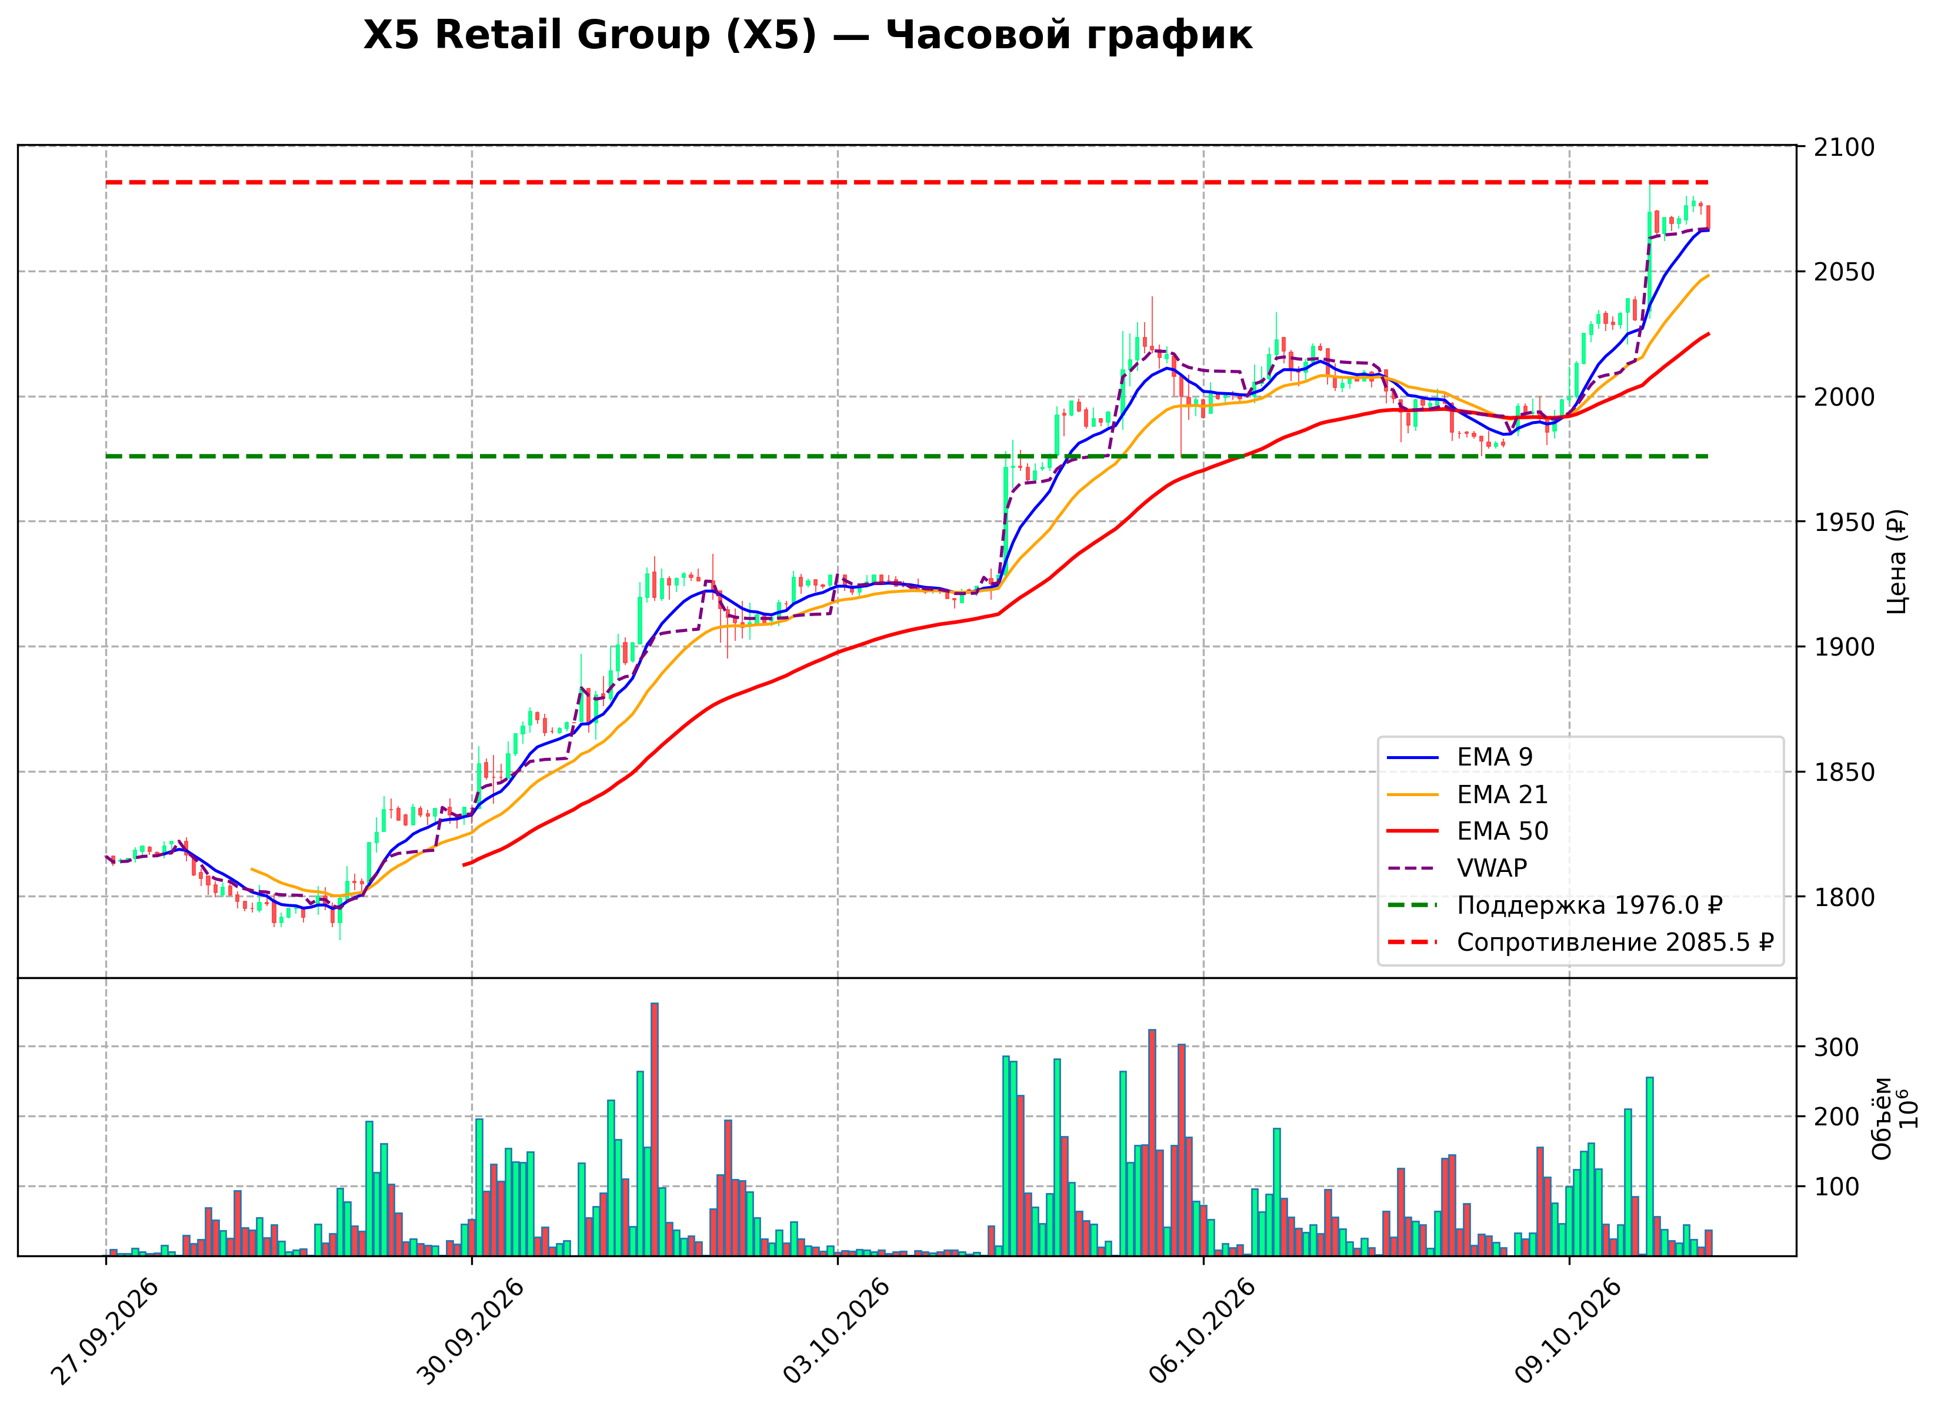Image resolution: width=1941 pixels, height=1407 pixels.
Task: Click the "Объём" volume axis title
Action: (1882, 1118)
